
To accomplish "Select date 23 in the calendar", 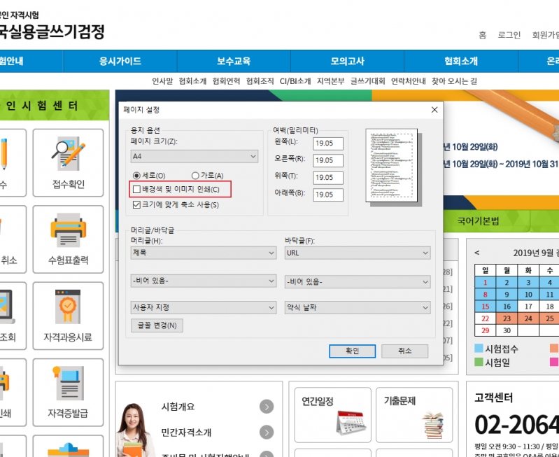I will [507, 318].
